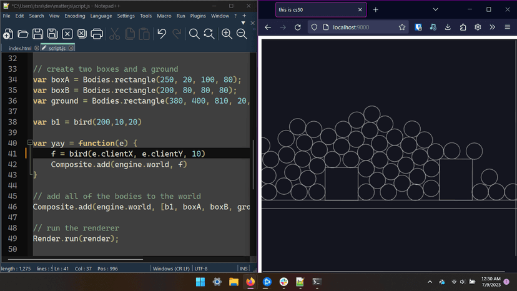
Task: Collapse the yay function fold marker
Action: [29, 143]
